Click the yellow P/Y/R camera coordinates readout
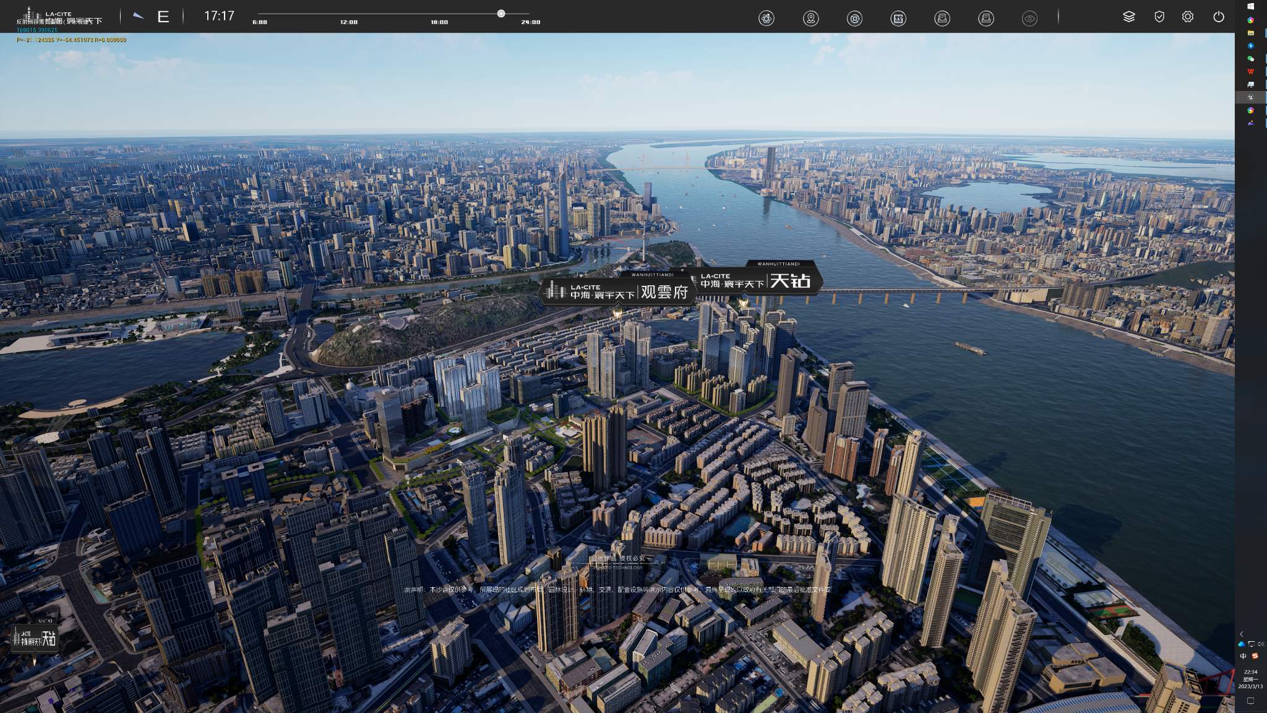1267x713 pixels. click(x=71, y=40)
